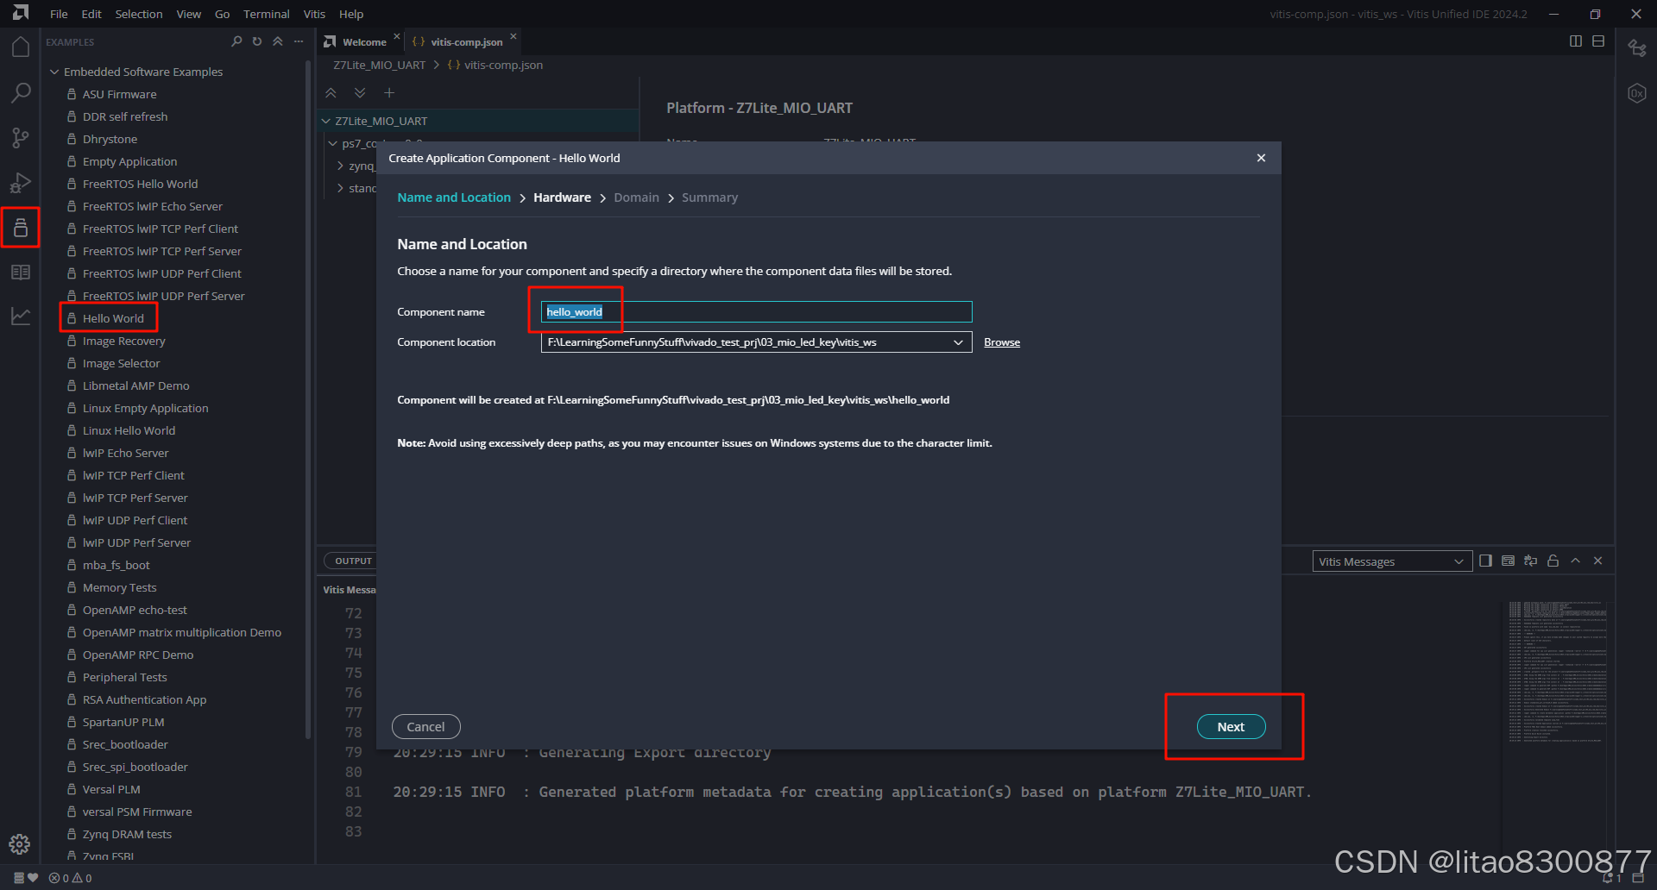Toggle word wrap in output panel
The image size is (1657, 890).
coord(1530,561)
